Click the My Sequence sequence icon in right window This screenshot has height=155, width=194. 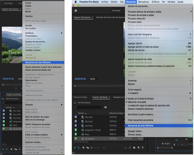83,139
